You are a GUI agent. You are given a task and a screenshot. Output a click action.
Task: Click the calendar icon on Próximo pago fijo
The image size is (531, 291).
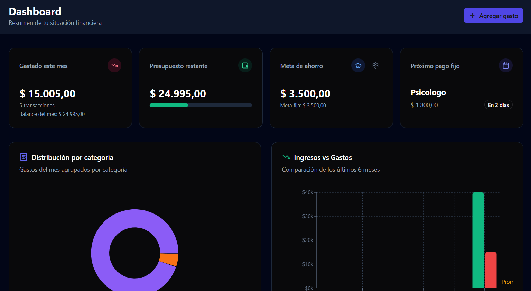pyautogui.click(x=506, y=65)
